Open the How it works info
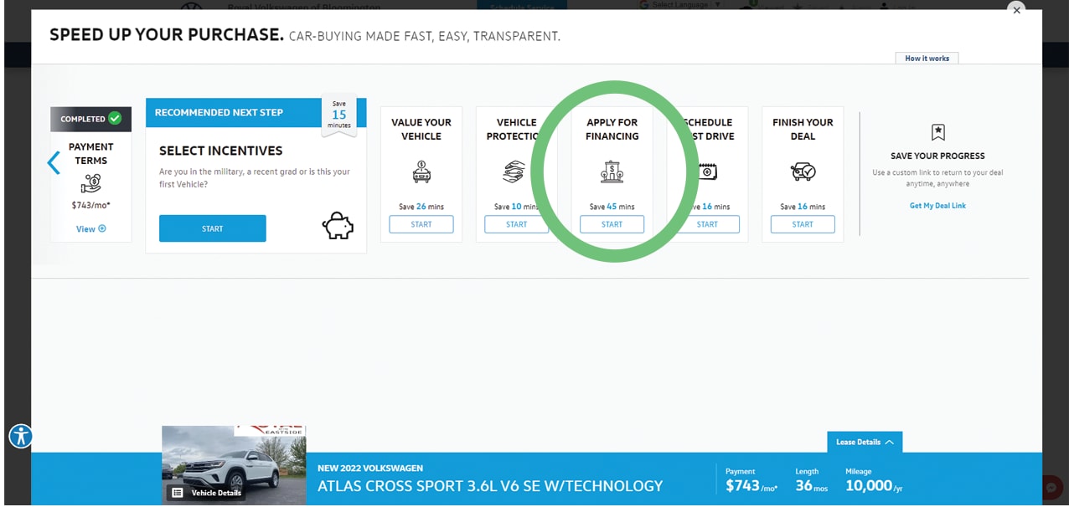 (927, 59)
